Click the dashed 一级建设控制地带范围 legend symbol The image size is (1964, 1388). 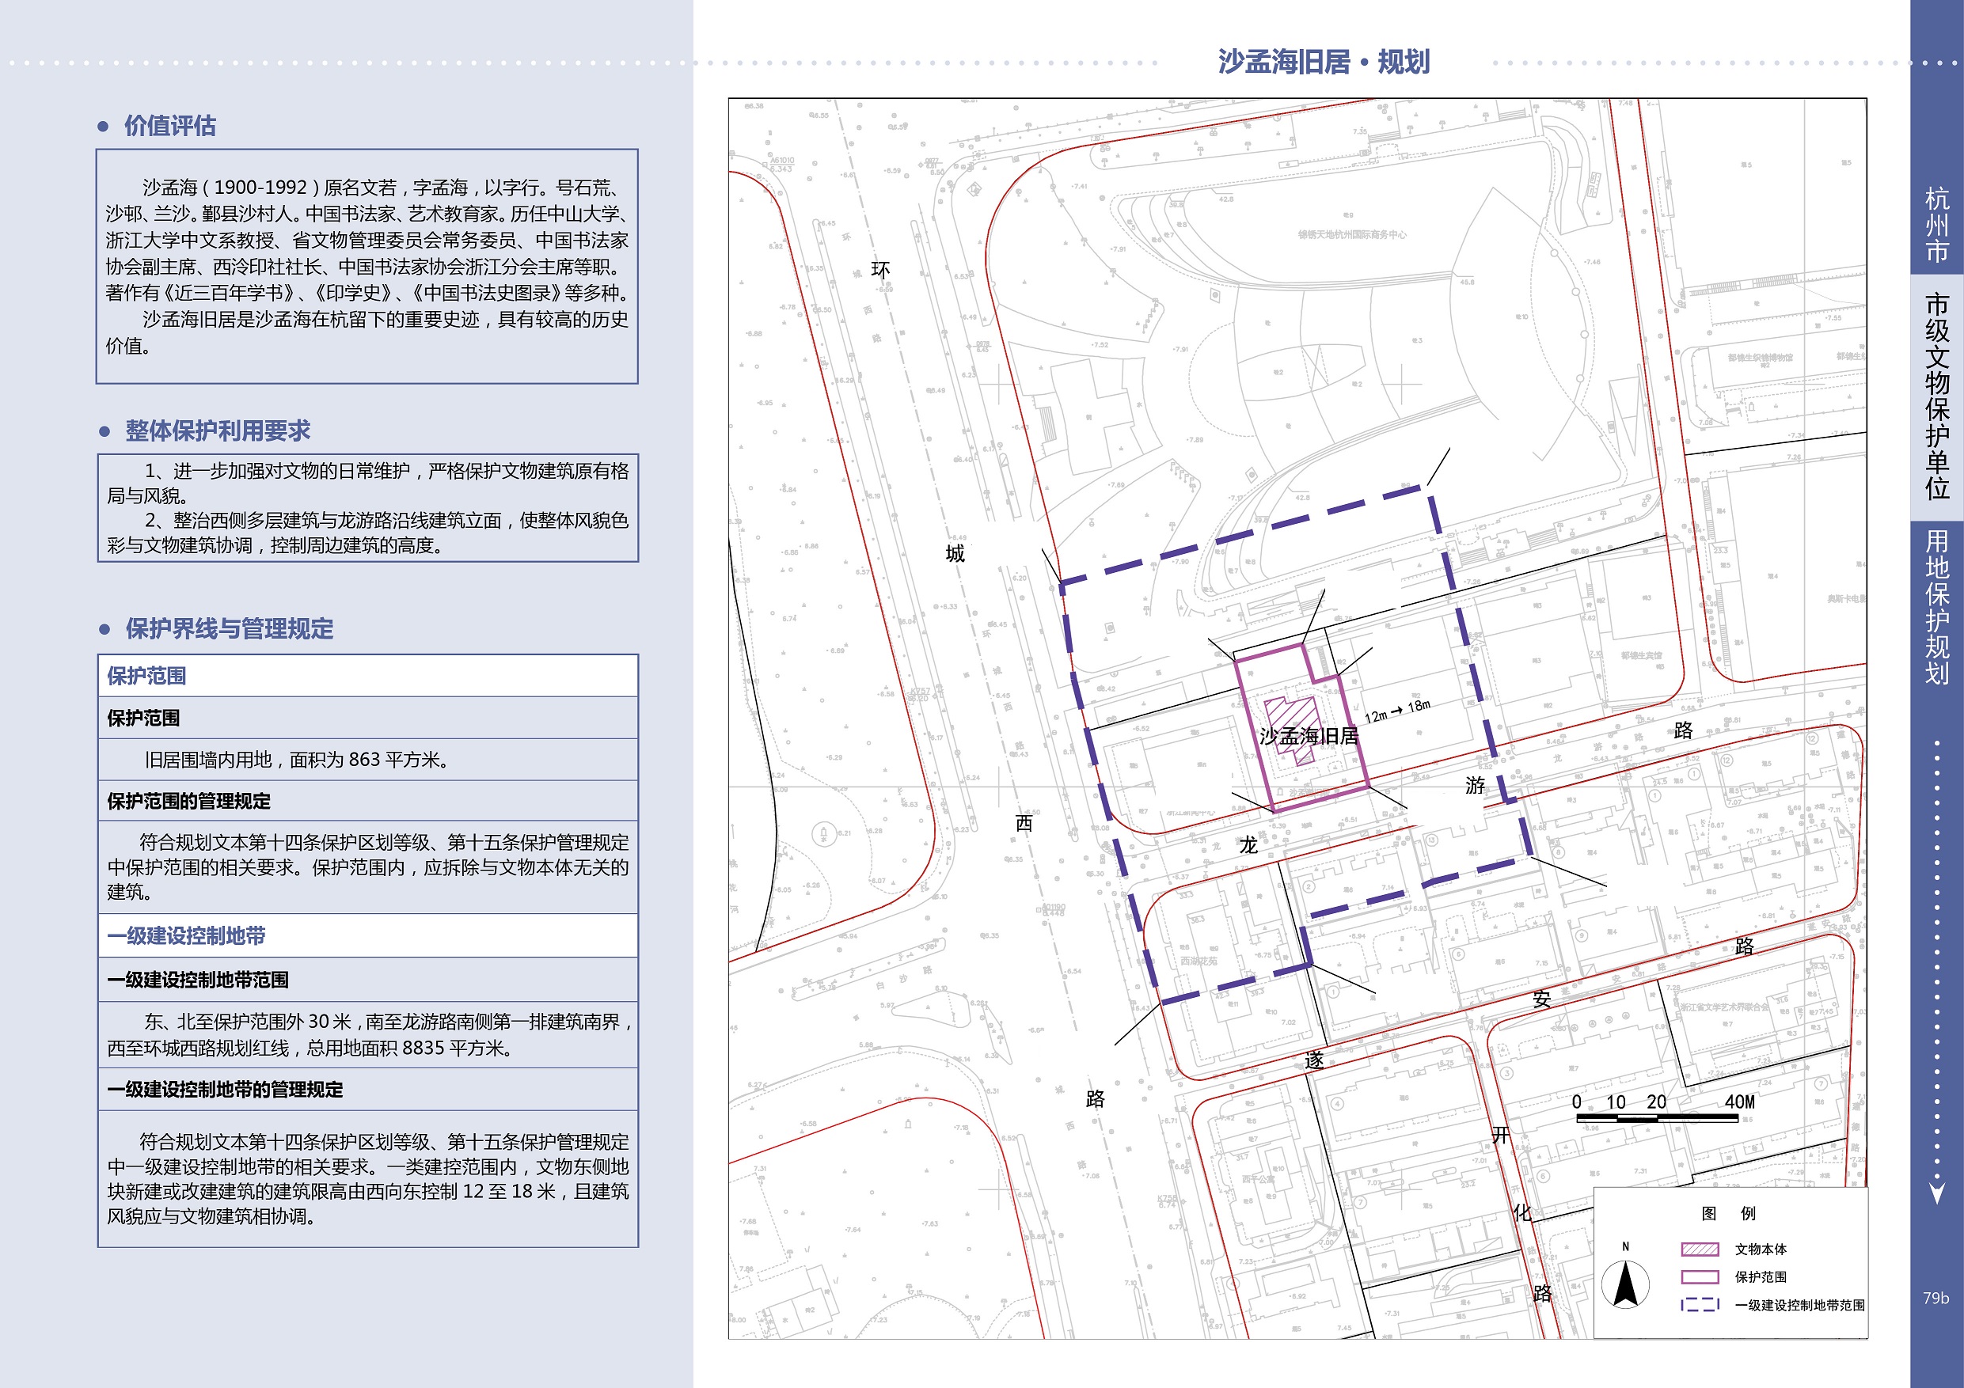pos(1700,1305)
